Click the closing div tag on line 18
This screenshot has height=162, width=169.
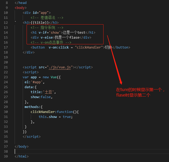29,52
